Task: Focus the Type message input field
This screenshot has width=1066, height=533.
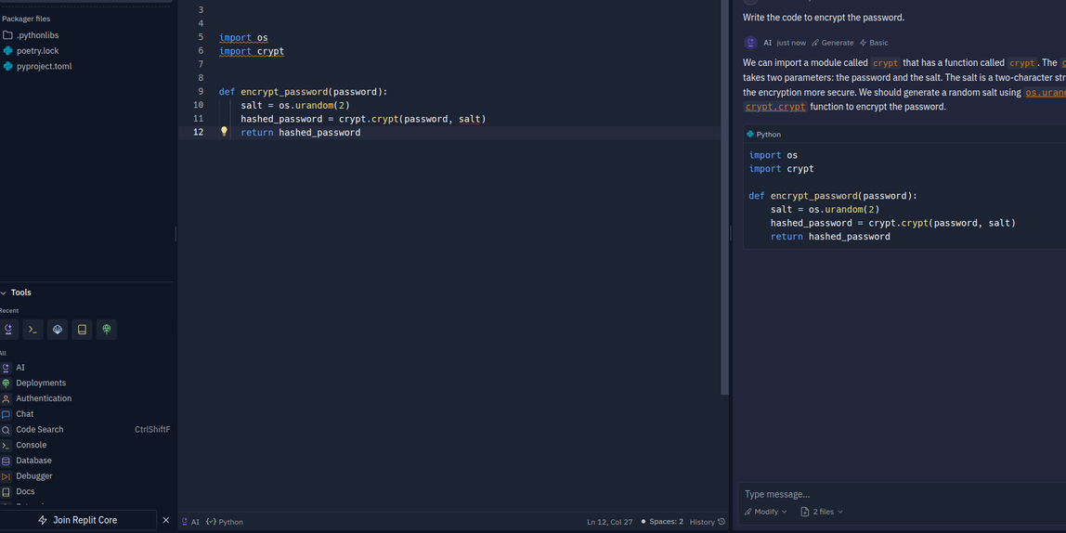Action: (903, 494)
